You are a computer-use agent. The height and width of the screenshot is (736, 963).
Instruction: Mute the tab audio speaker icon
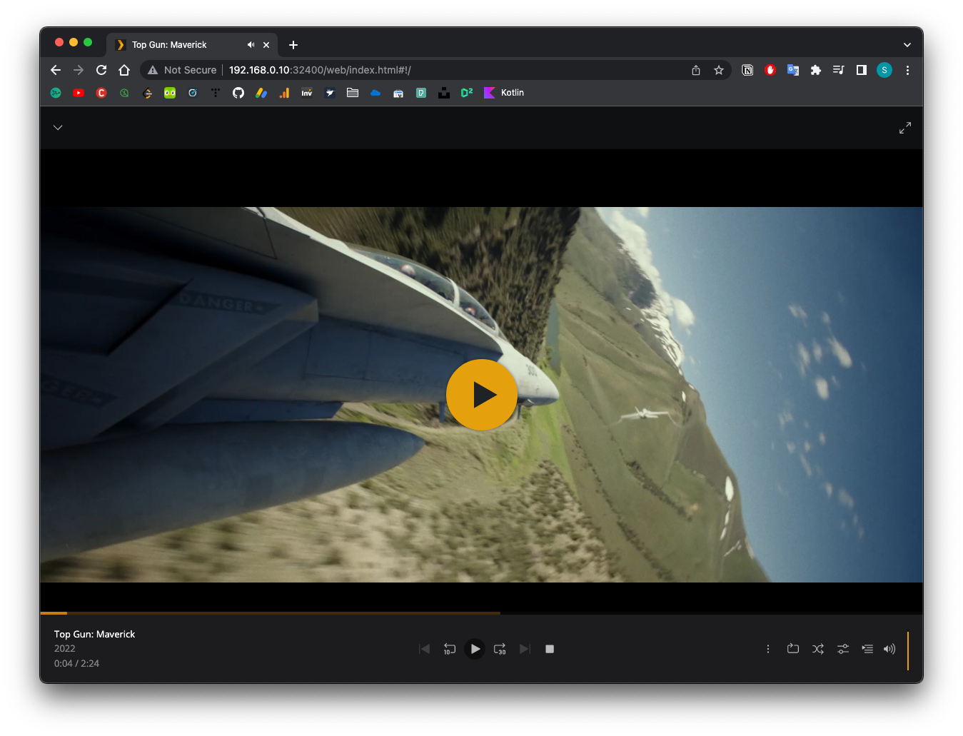tap(251, 45)
